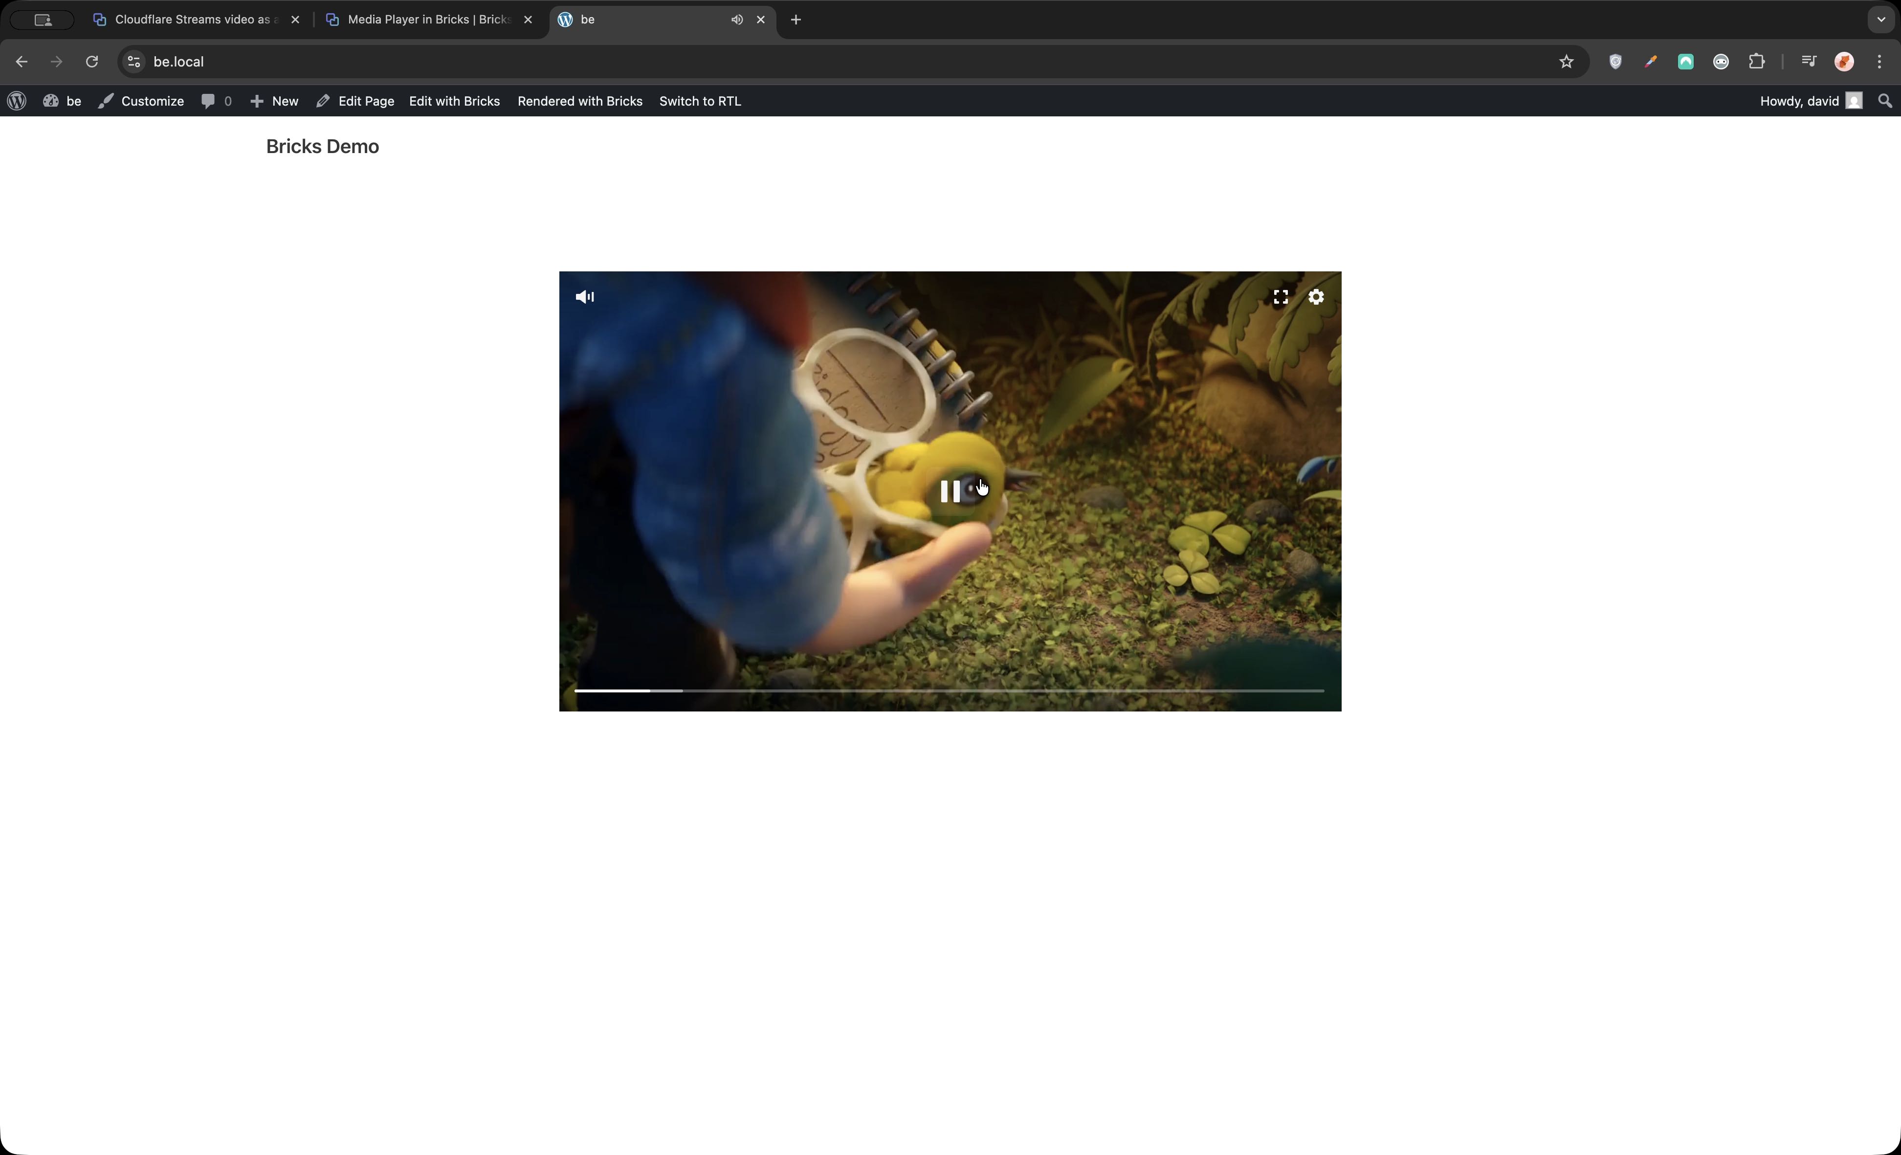Close the 'be' browser tab

761,19
